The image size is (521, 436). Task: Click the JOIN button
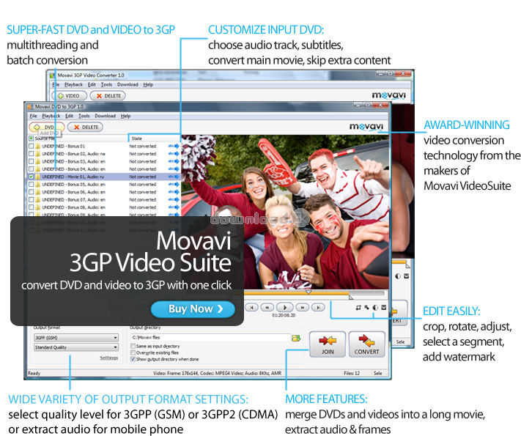328,344
